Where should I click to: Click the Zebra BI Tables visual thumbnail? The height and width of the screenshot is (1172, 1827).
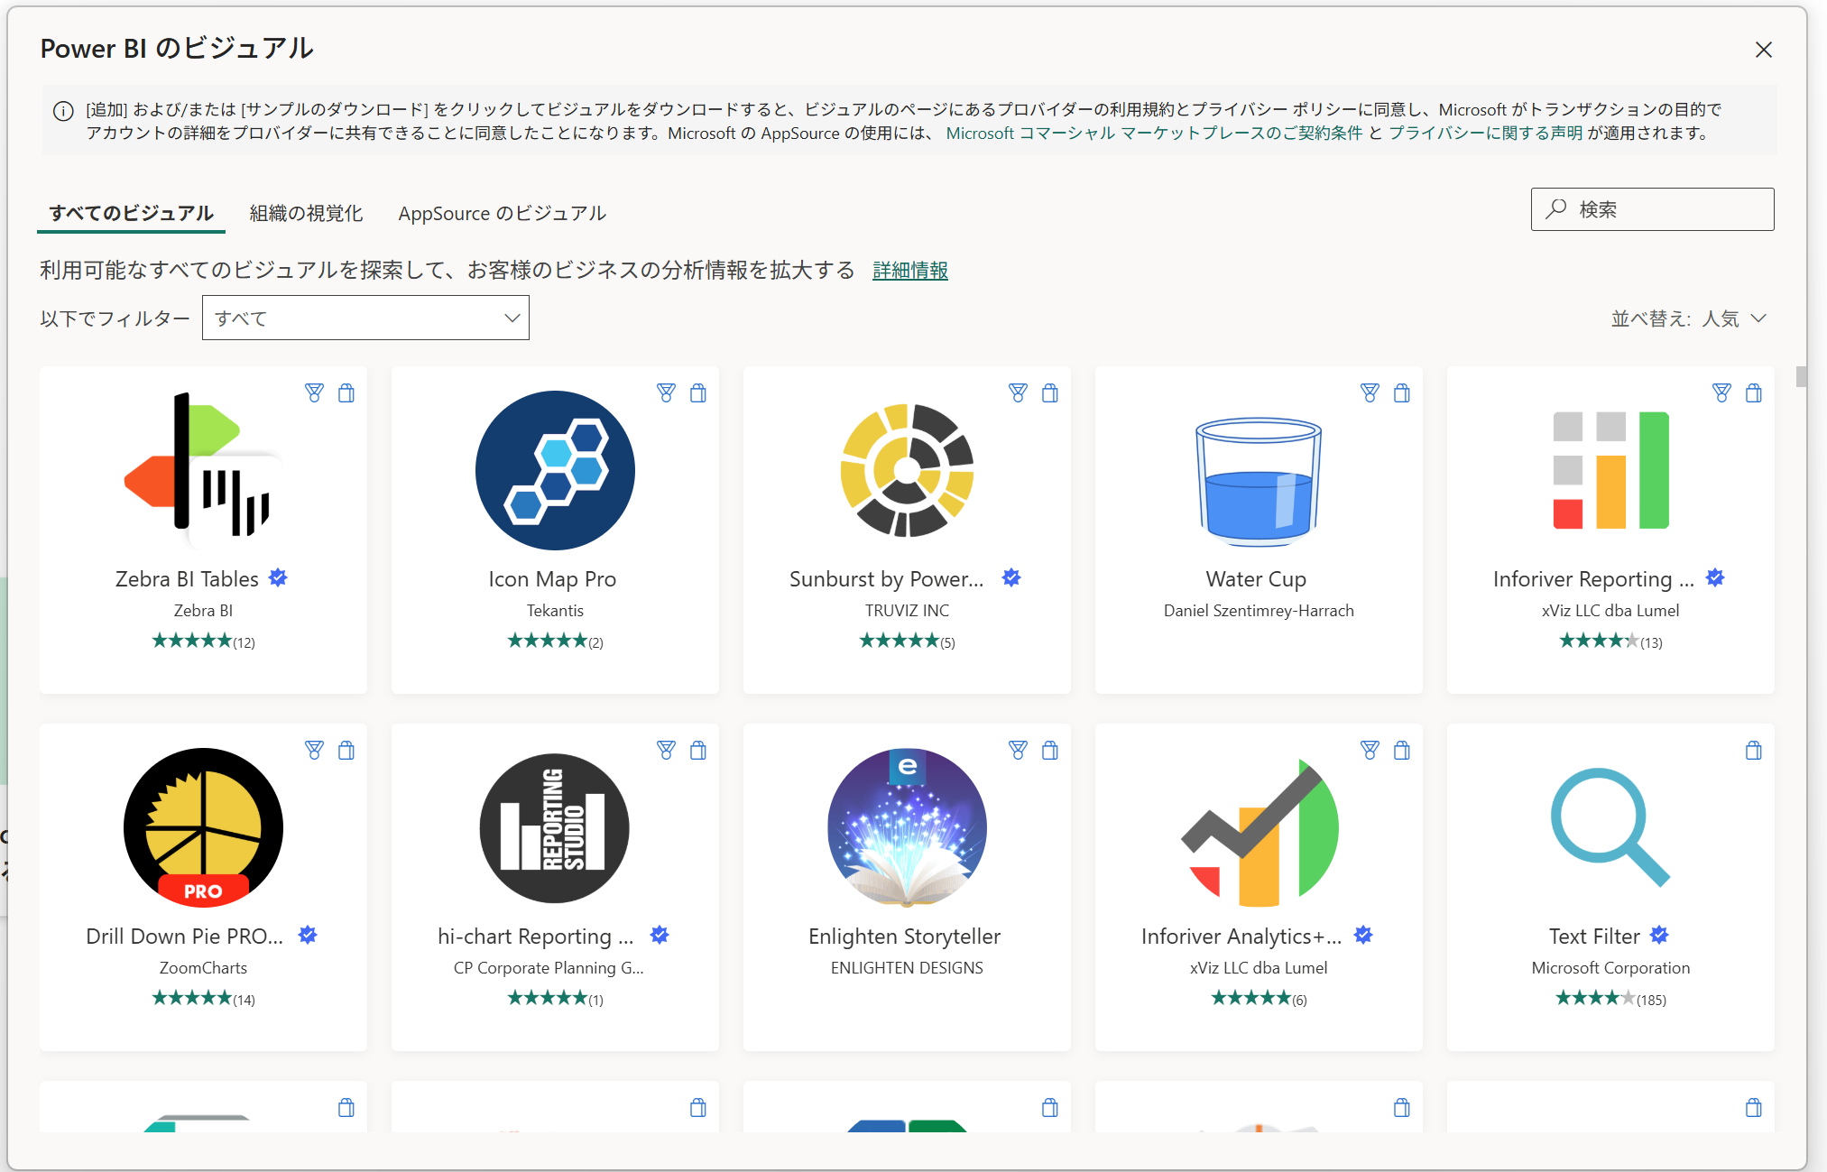click(203, 469)
